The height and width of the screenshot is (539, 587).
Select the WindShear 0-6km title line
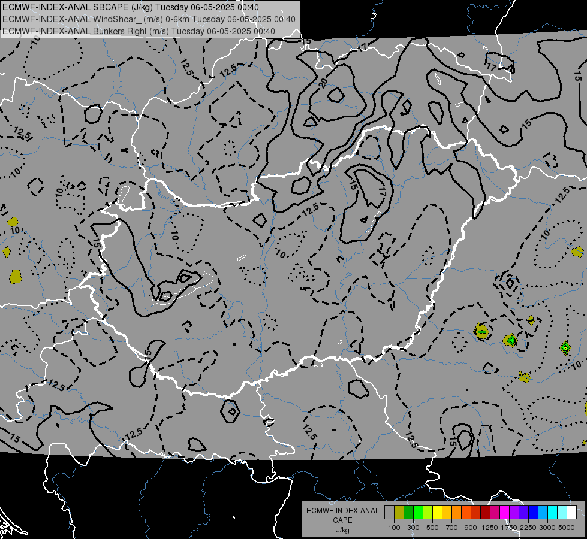coord(149,19)
